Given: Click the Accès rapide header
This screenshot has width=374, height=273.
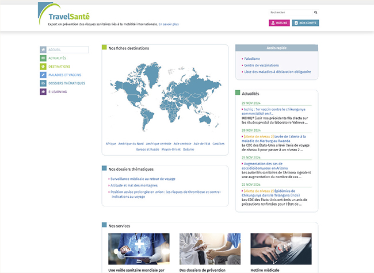Looking at the screenshot, I should 276,48.
